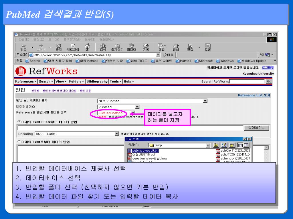Open the Tools menu in RefWorks

[x=116, y=81]
